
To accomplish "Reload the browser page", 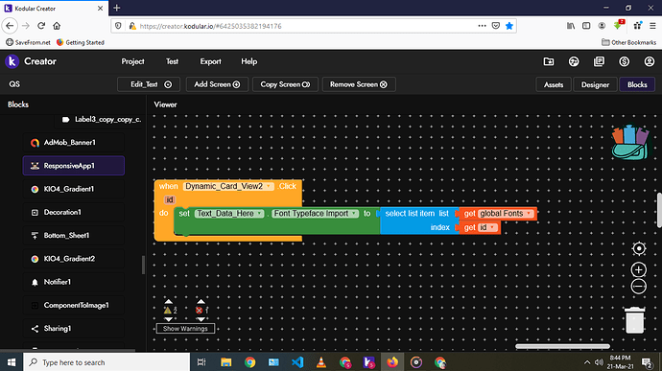I will 41,26.
